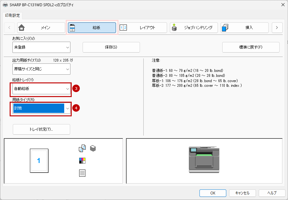Open the メイン tab
This screenshot has width=288, height=200.
point(41,28)
